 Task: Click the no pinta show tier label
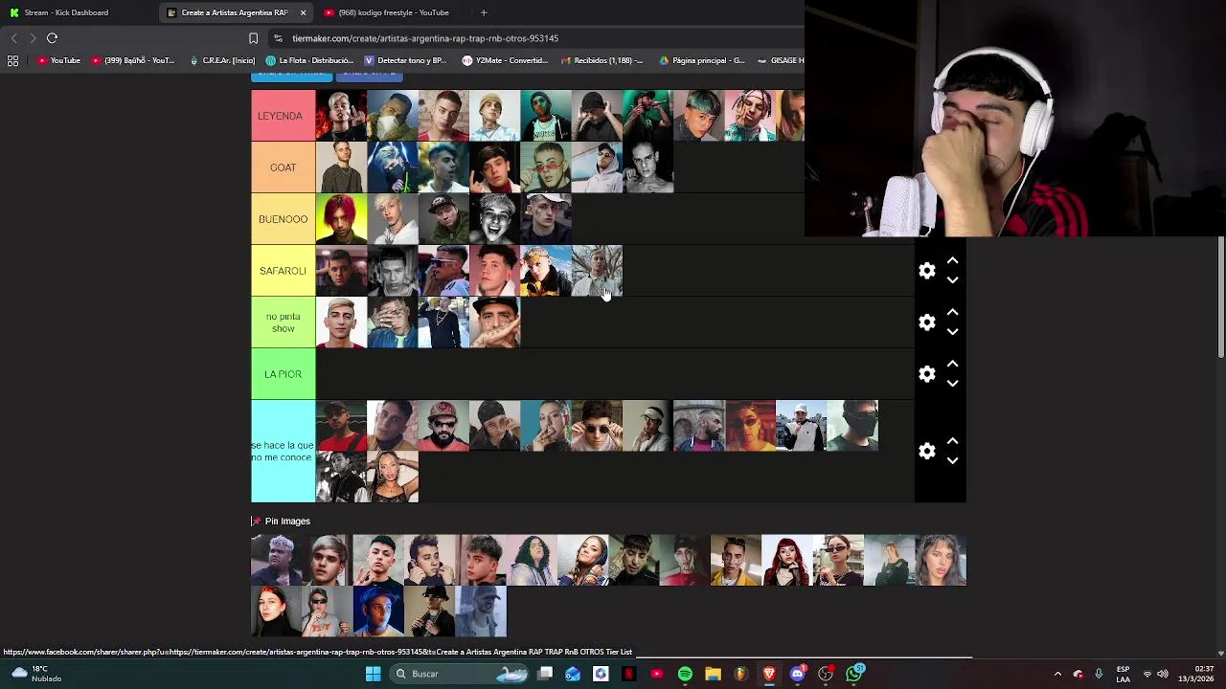click(284, 322)
